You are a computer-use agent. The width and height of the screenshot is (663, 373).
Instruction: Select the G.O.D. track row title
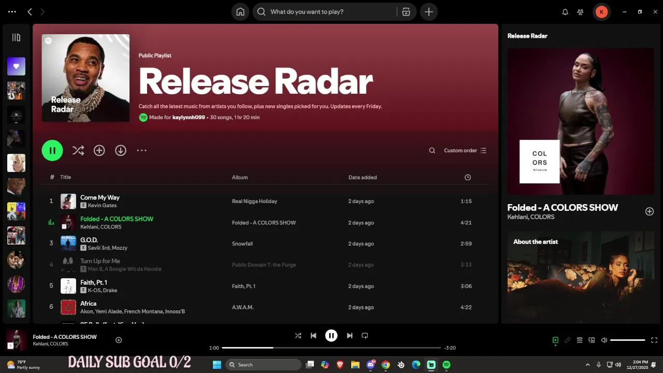[89, 240]
